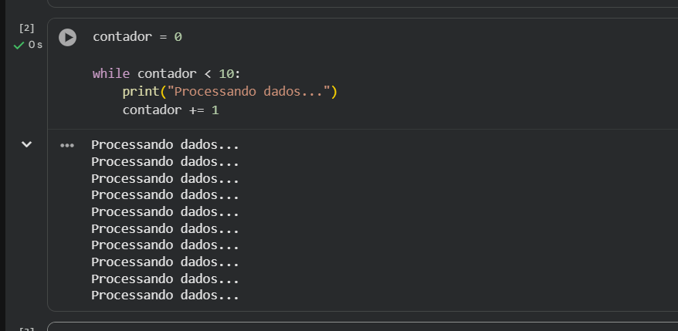Click the value 0 assigned to contador
The width and height of the screenshot is (678, 331).
[x=178, y=37]
